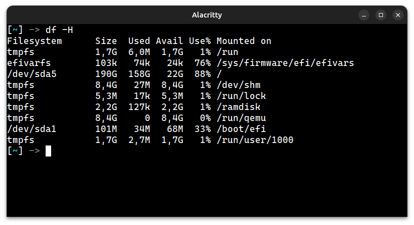This screenshot has width=414, height=225.
Task: Click the /ramdisk mount path
Action: tap(239, 107)
